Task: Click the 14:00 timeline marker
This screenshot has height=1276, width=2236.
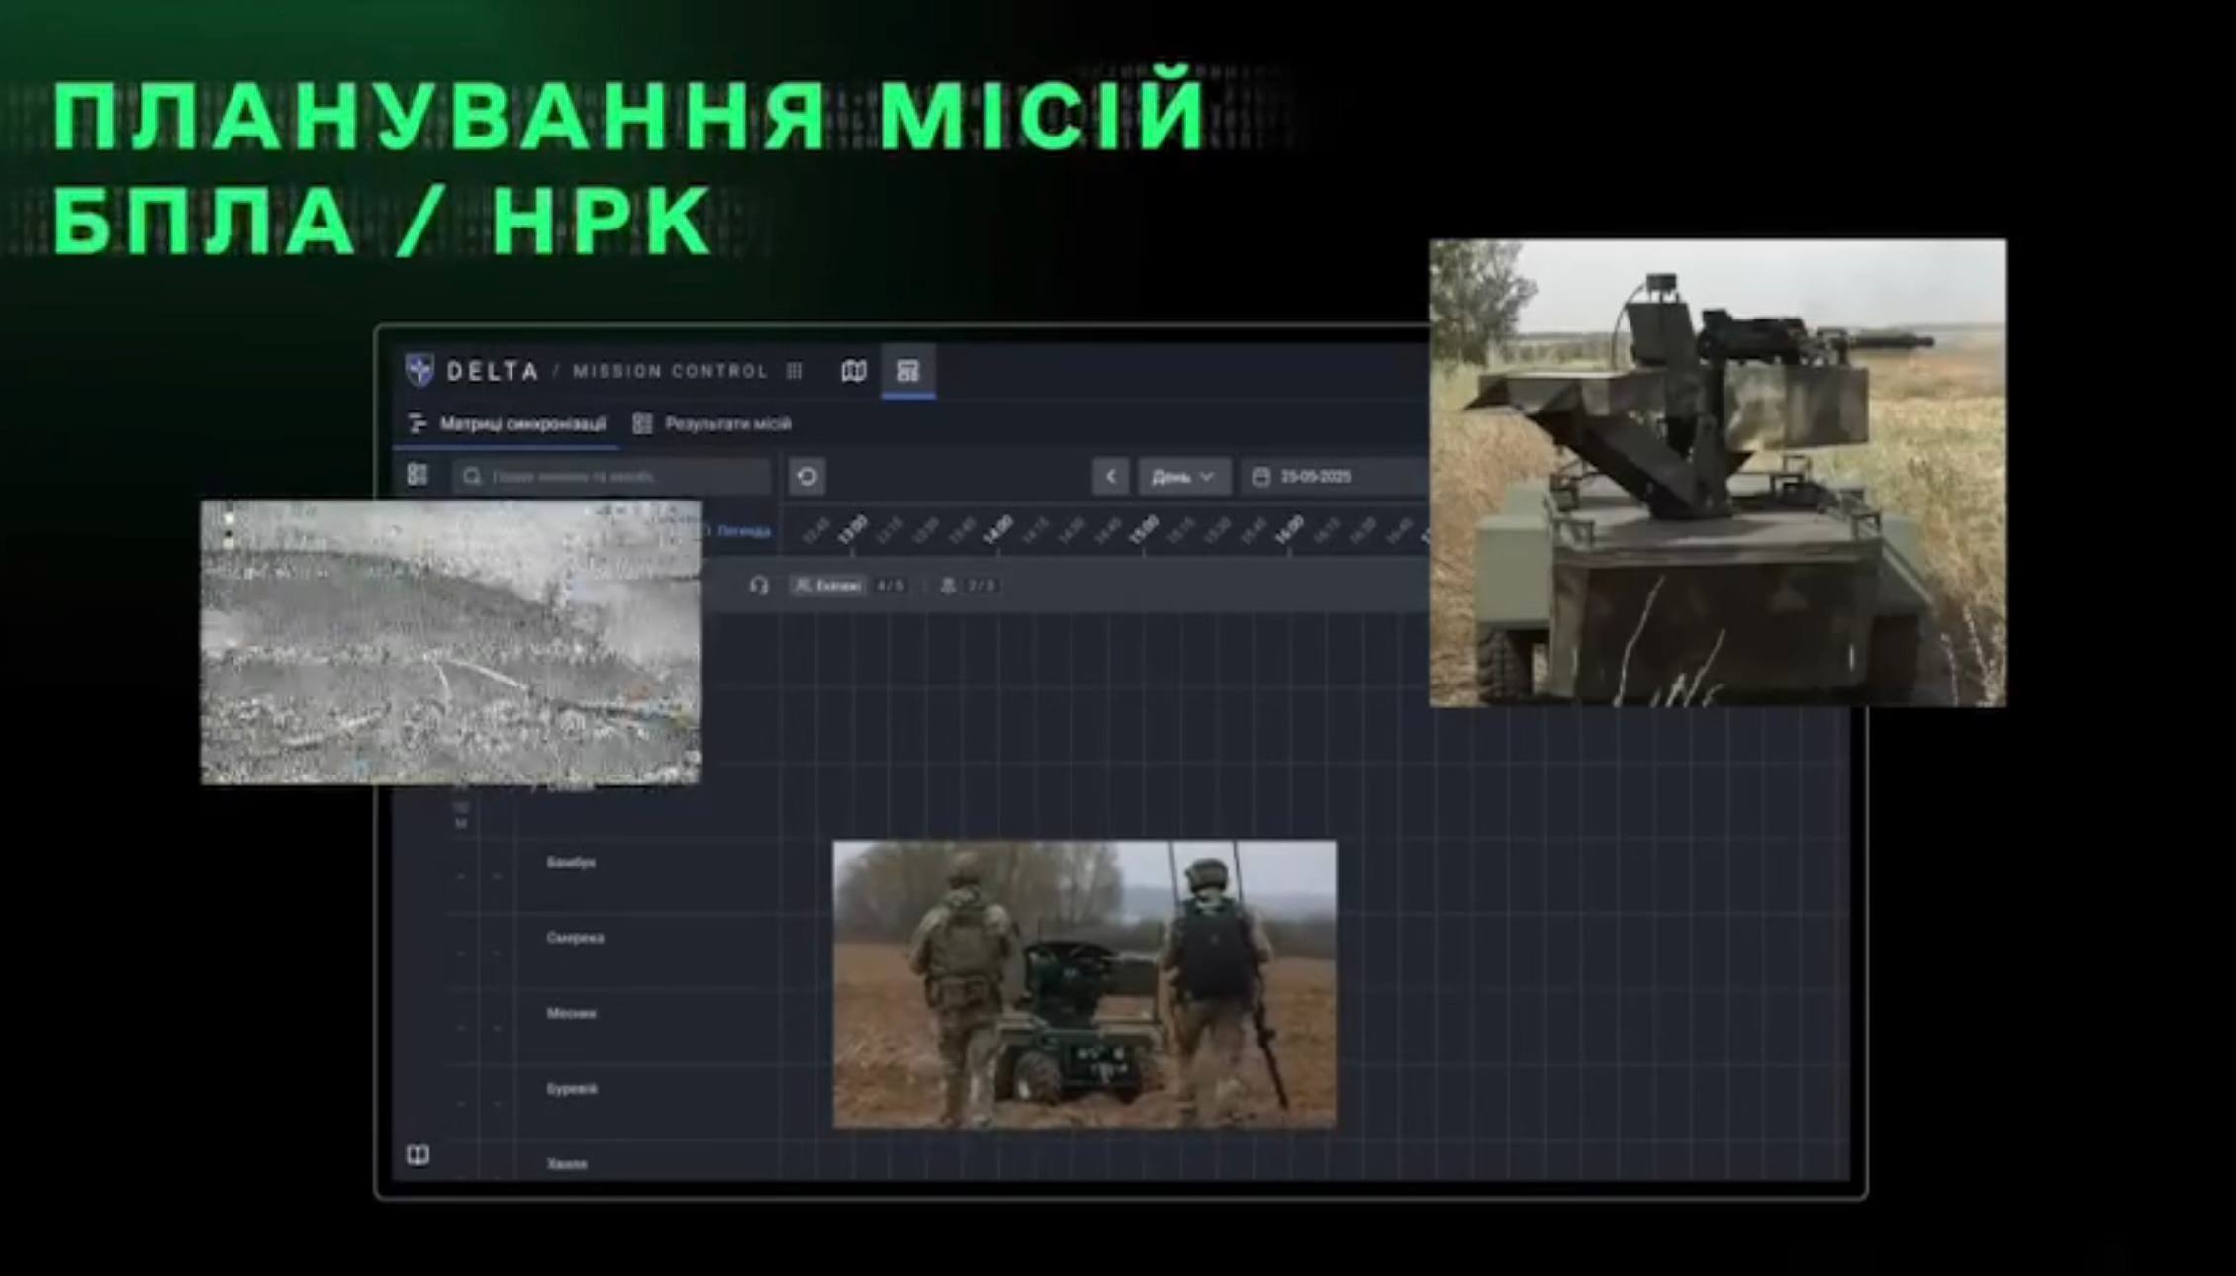Action: click(997, 531)
